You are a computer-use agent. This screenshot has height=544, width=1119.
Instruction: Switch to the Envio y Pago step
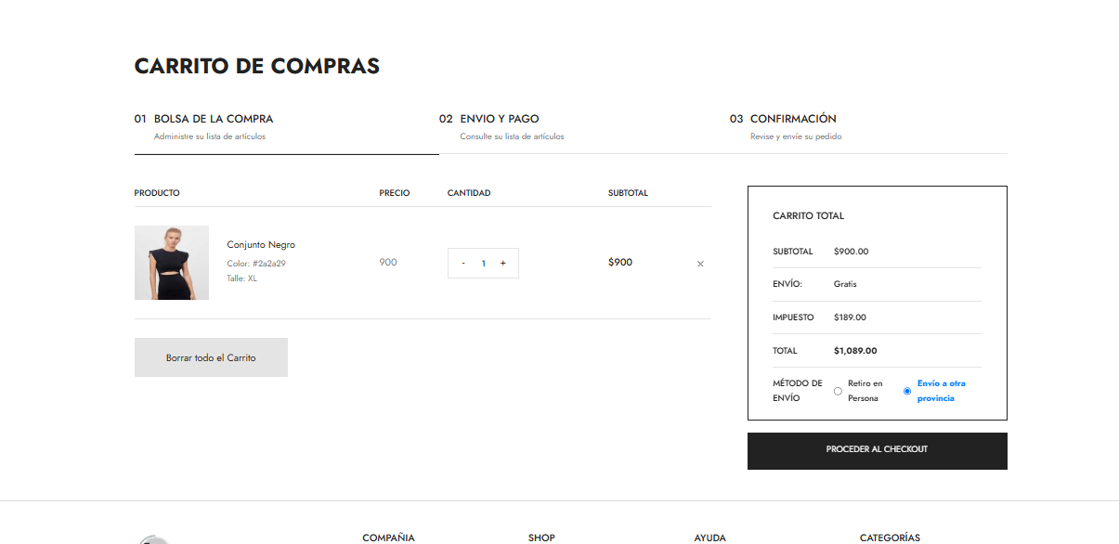click(x=499, y=119)
